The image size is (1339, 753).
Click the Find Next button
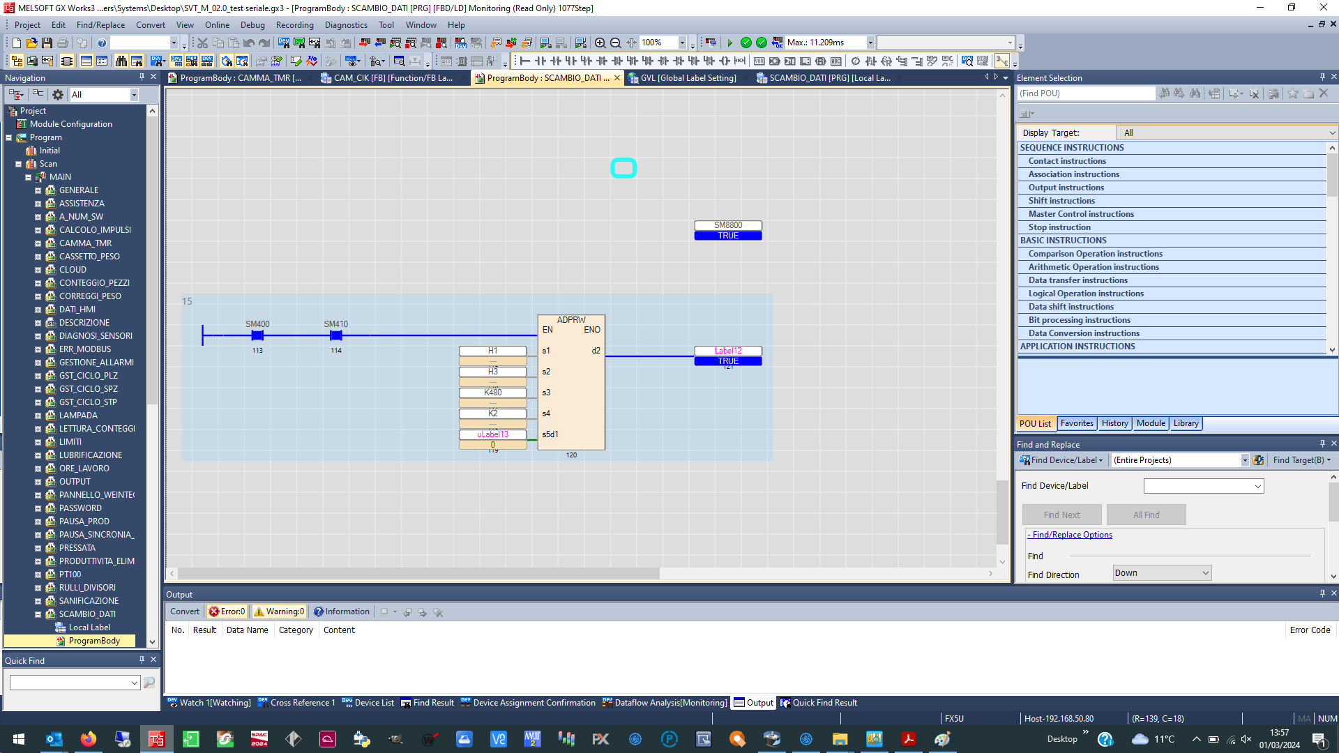click(1061, 515)
